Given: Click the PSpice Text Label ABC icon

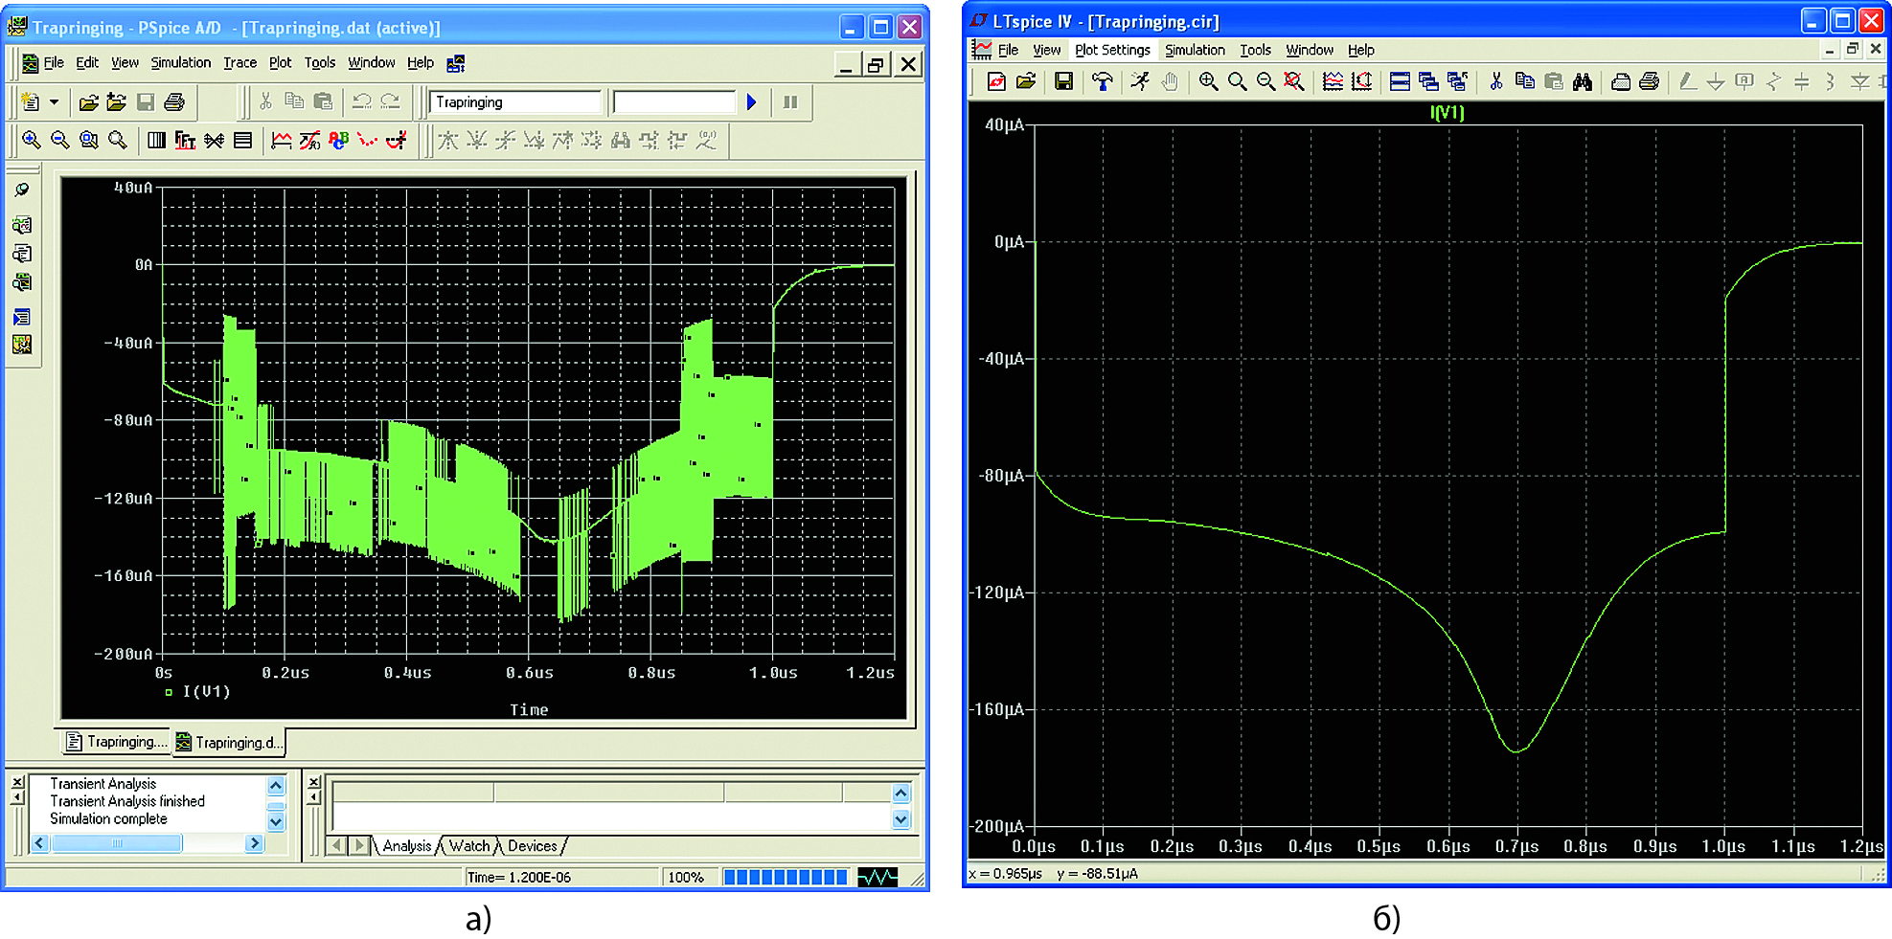Looking at the screenshot, I should pyautogui.click(x=338, y=141).
